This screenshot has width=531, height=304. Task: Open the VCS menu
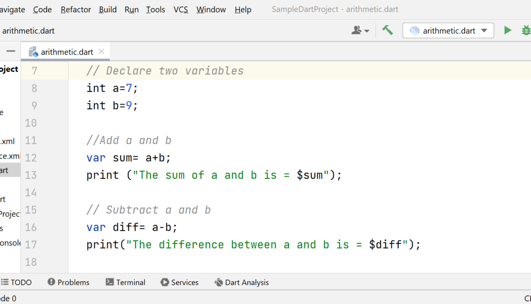[181, 10]
